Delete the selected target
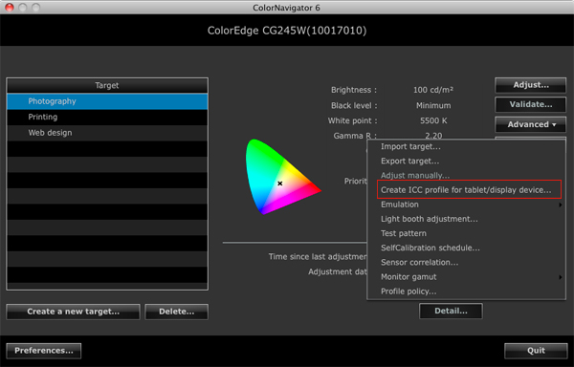This screenshot has height=367, width=574. tap(176, 312)
